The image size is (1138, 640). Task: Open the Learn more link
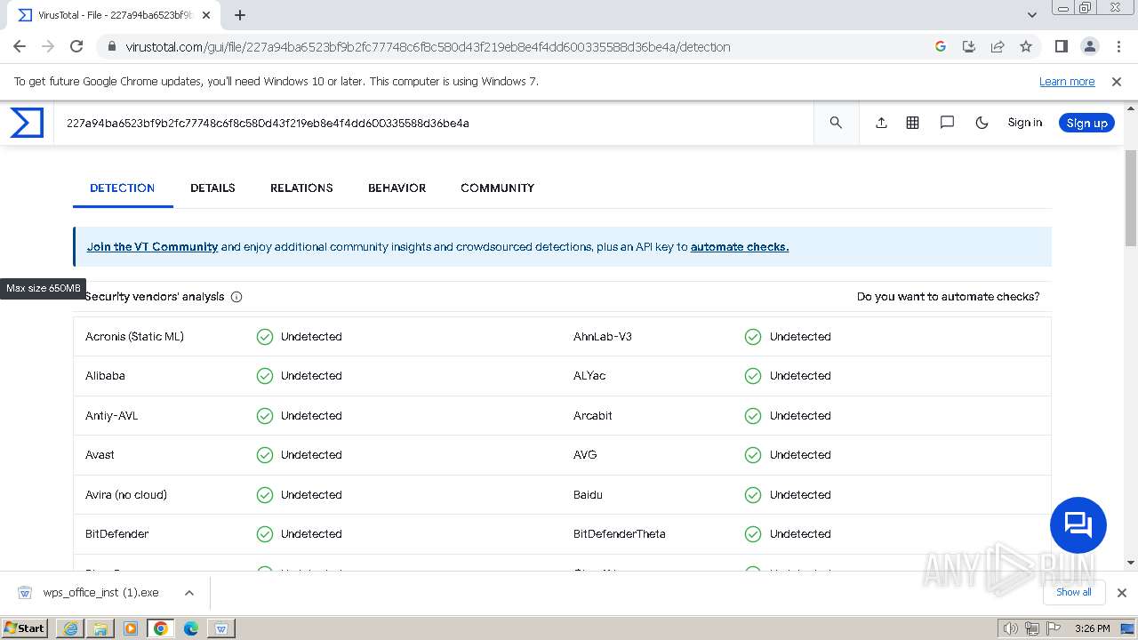pyautogui.click(x=1067, y=81)
